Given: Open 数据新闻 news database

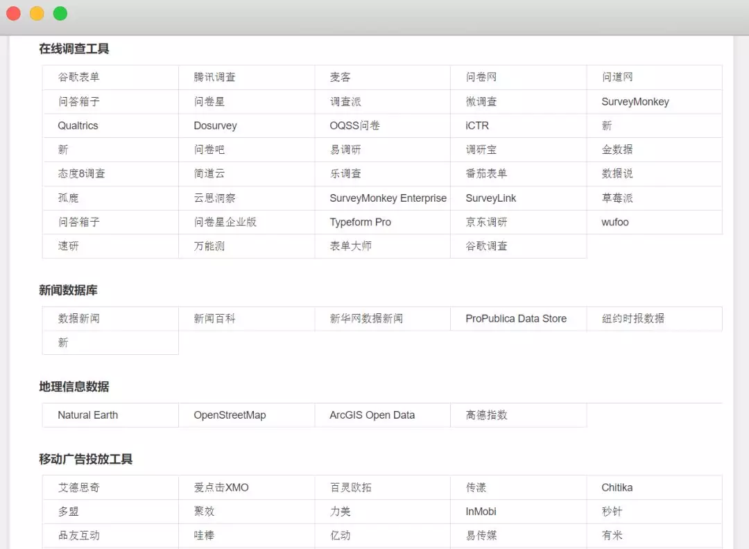Looking at the screenshot, I should [78, 318].
